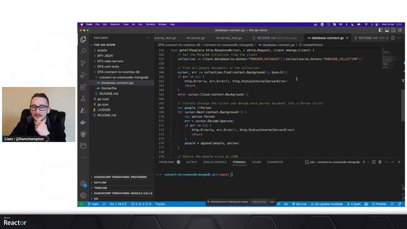Expand the EP3-unit-tests folder
This screenshot has width=407, height=229.
(122, 67)
